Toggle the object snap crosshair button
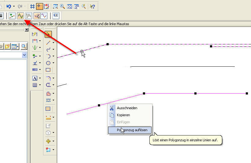The height and width of the screenshot is (163, 251). pyautogui.click(x=39, y=6)
